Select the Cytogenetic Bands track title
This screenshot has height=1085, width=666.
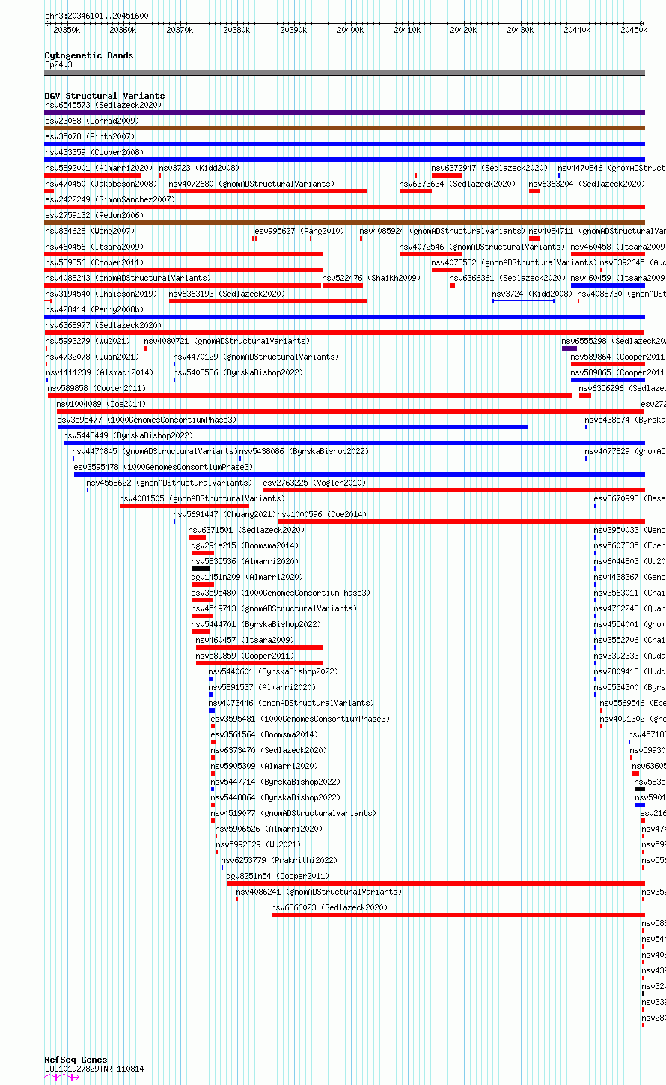[89, 55]
